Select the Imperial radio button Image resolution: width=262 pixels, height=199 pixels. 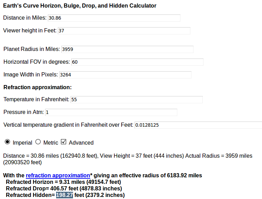tap(8, 142)
